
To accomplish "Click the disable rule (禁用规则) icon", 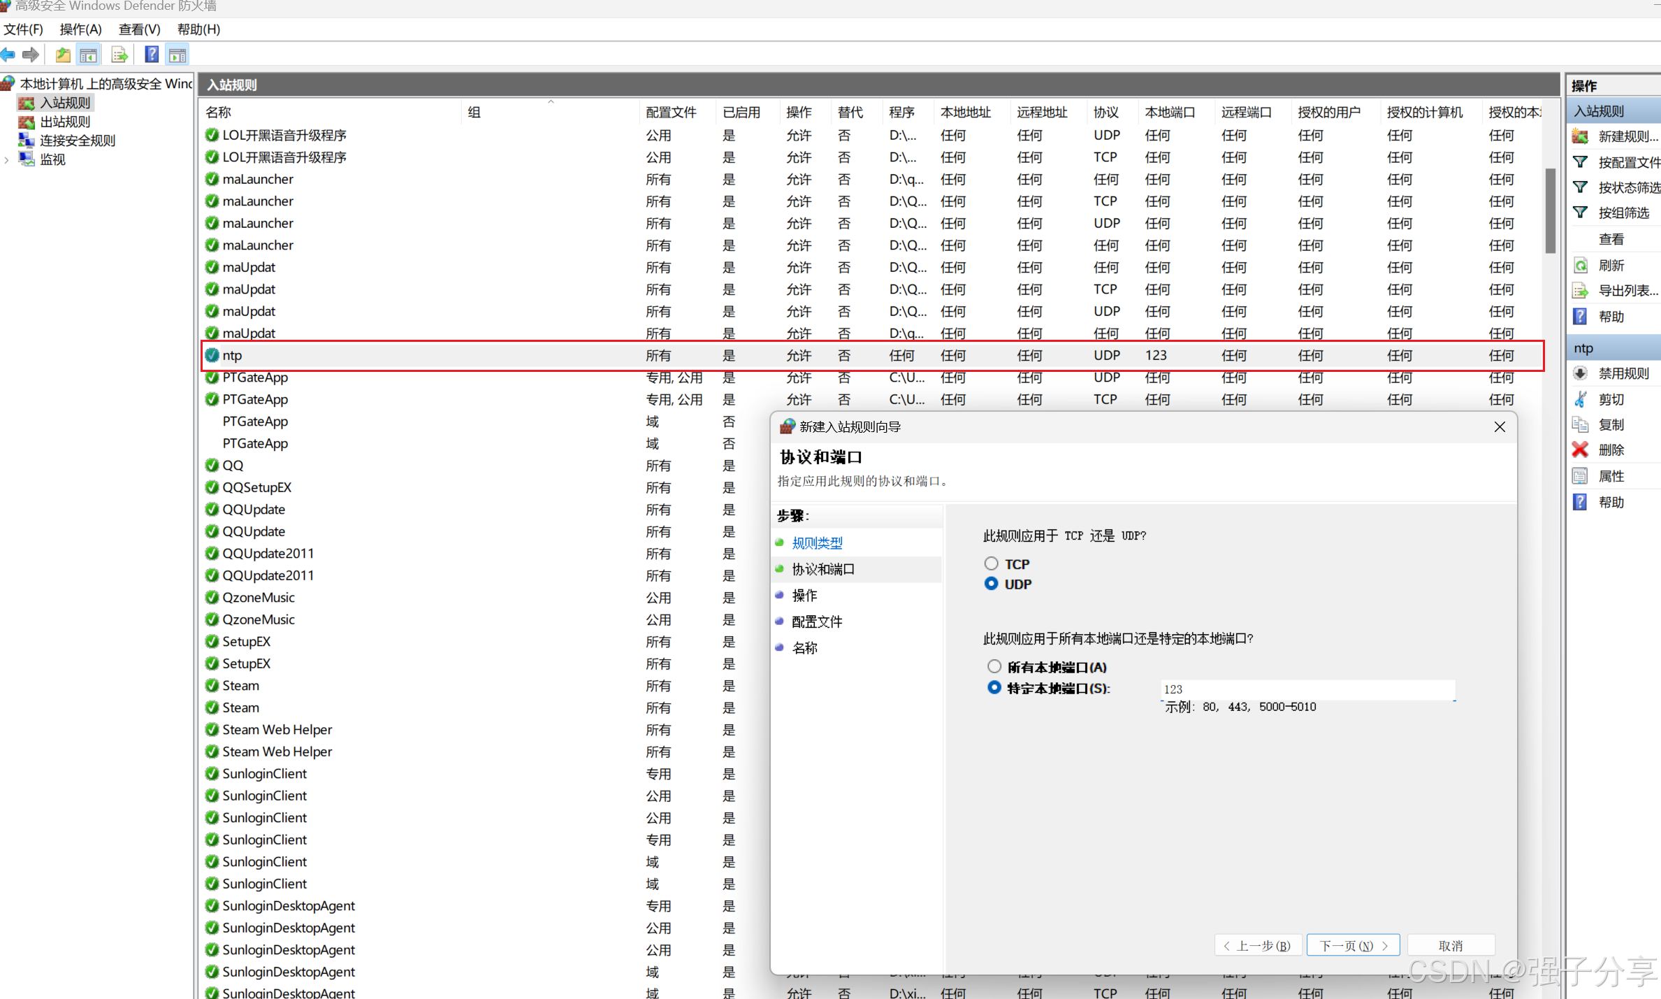I will [1580, 373].
